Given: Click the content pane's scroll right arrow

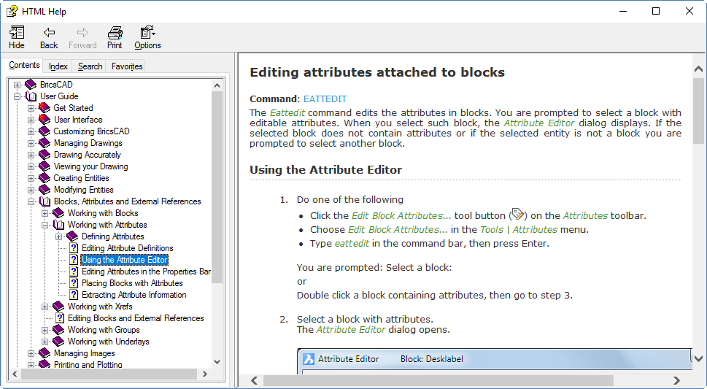Looking at the screenshot, I should pyautogui.click(x=676, y=380).
